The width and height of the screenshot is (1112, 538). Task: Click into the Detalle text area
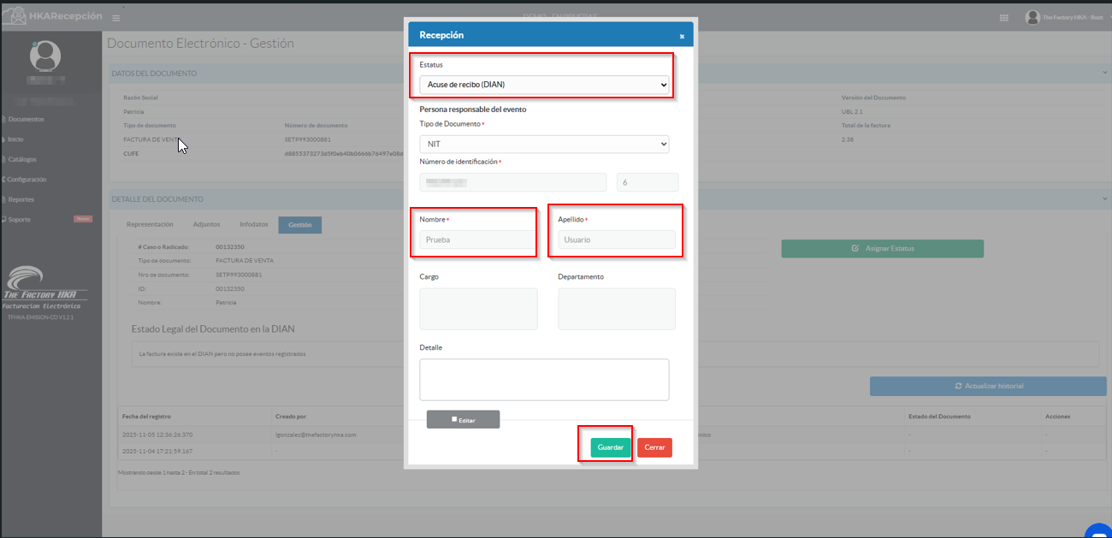point(543,379)
